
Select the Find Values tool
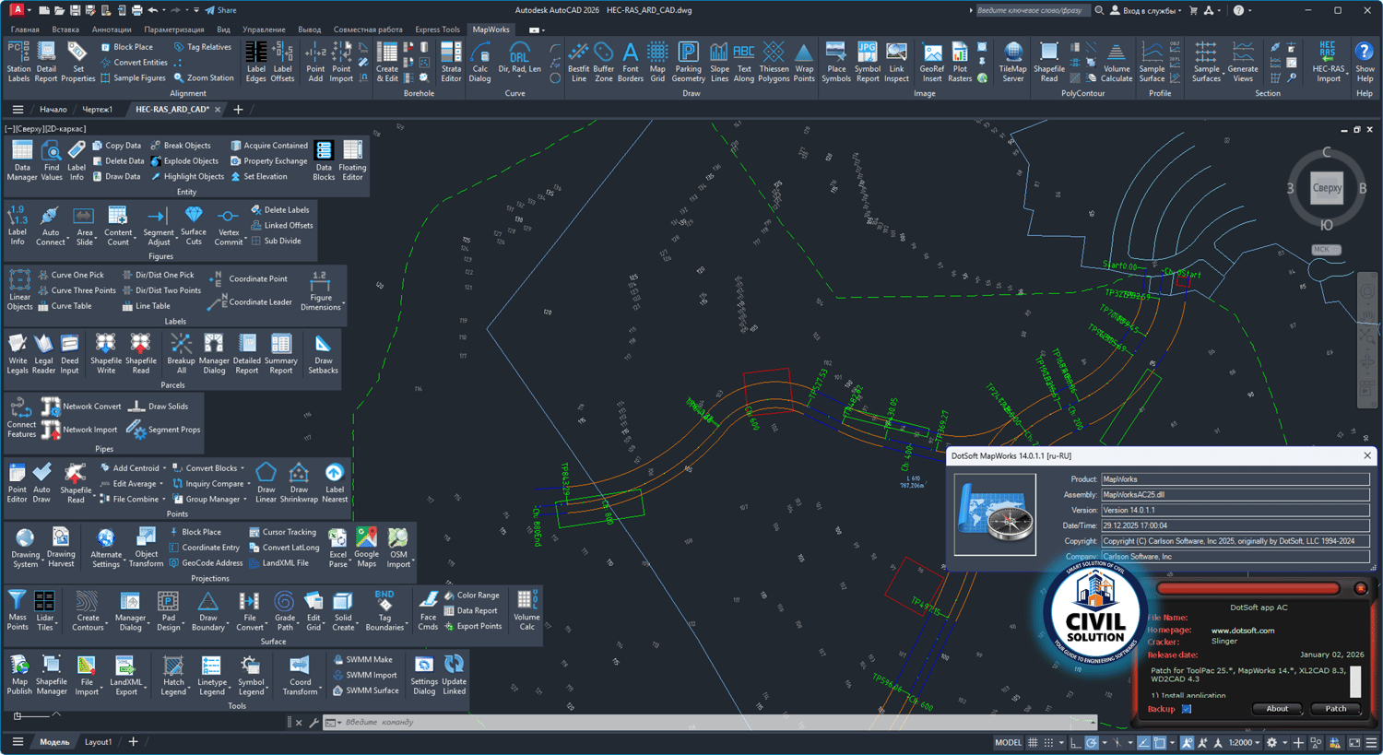(x=52, y=161)
